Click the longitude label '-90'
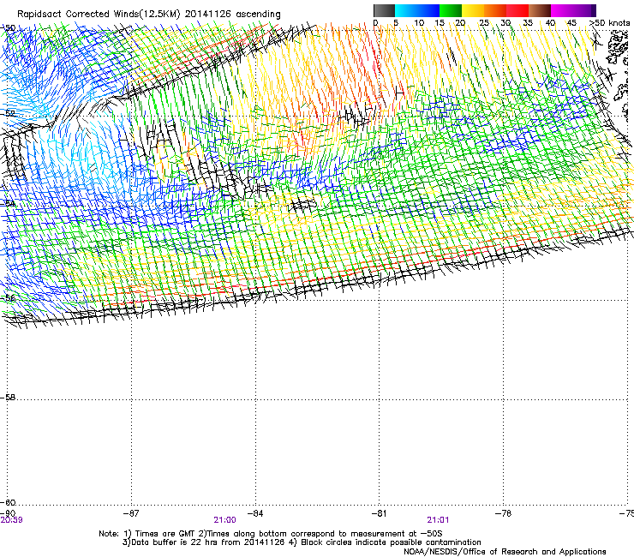The width and height of the screenshot is (634, 557). click(8, 513)
